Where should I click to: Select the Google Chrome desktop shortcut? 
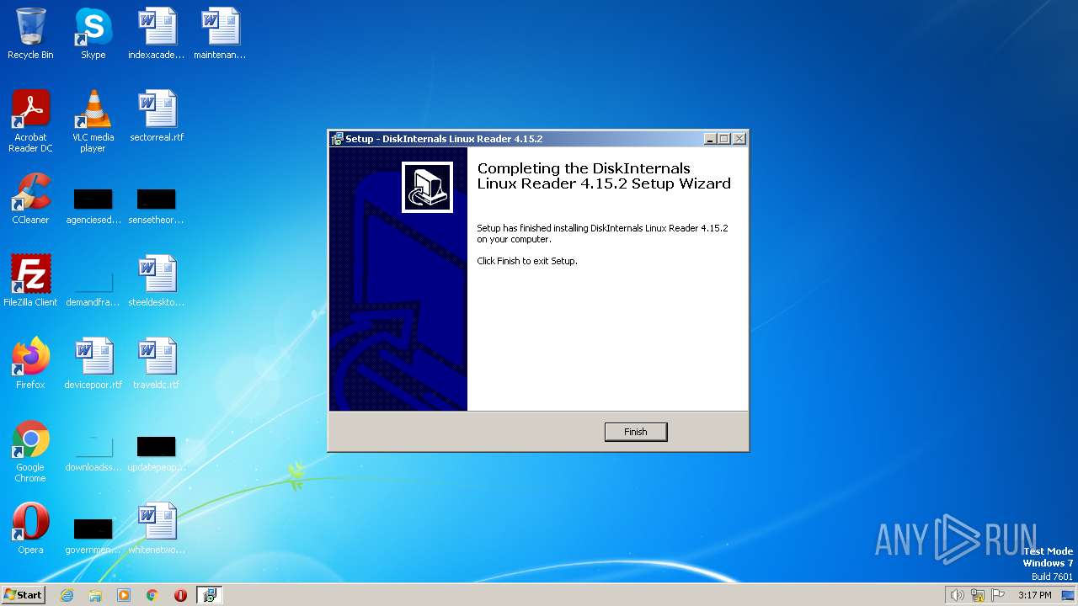tap(30, 452)
